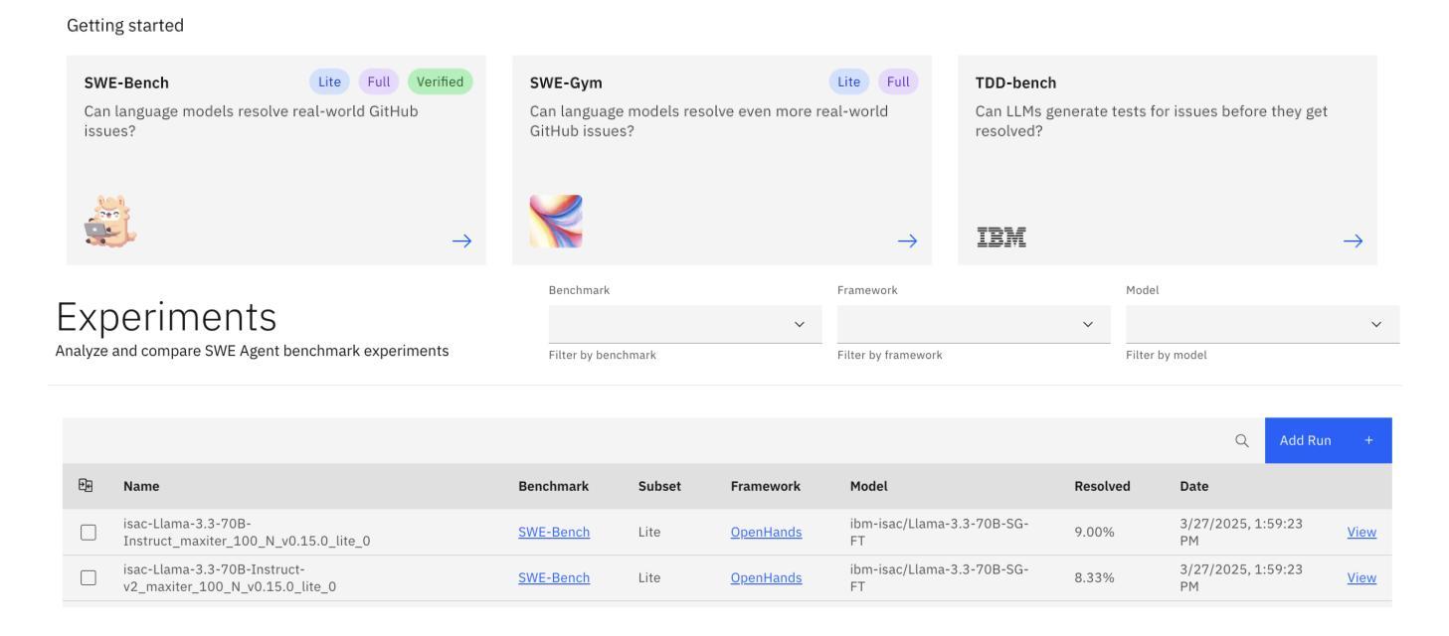Open the TDD-bench card arrow

[1353, 240]
